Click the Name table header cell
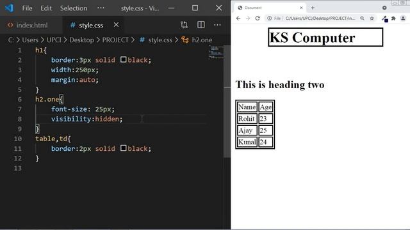The width and height of the screenshot is (410, 230). (x=247, y=107)
